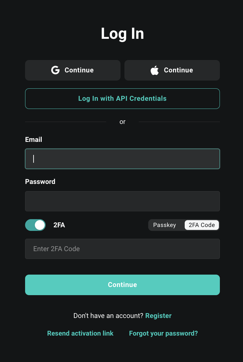Click the "or" divider text
This screenshot has width=243, height=362.
122,122
